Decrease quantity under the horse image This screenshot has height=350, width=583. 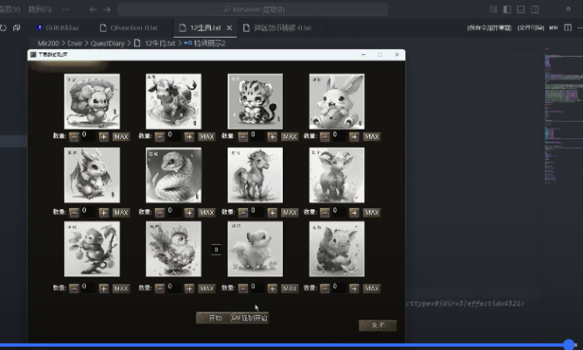pos(242,213)
